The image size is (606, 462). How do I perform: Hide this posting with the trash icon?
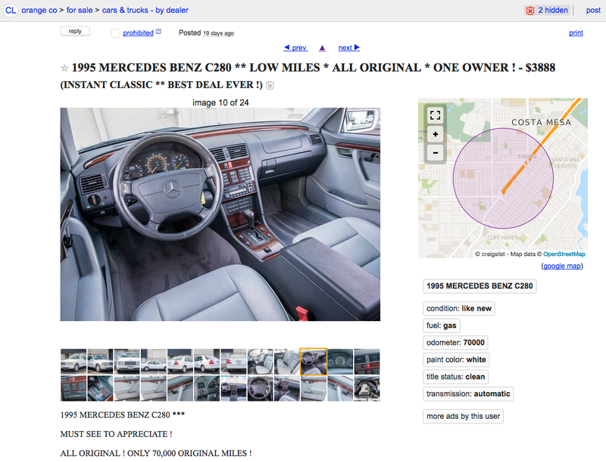coord(270,86)
